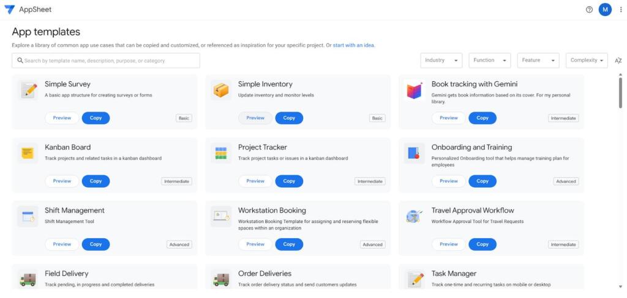The width and height of the screenshot is (627, 298).
Task: Click the Simple Survey template icon
Action: [28, 90]
